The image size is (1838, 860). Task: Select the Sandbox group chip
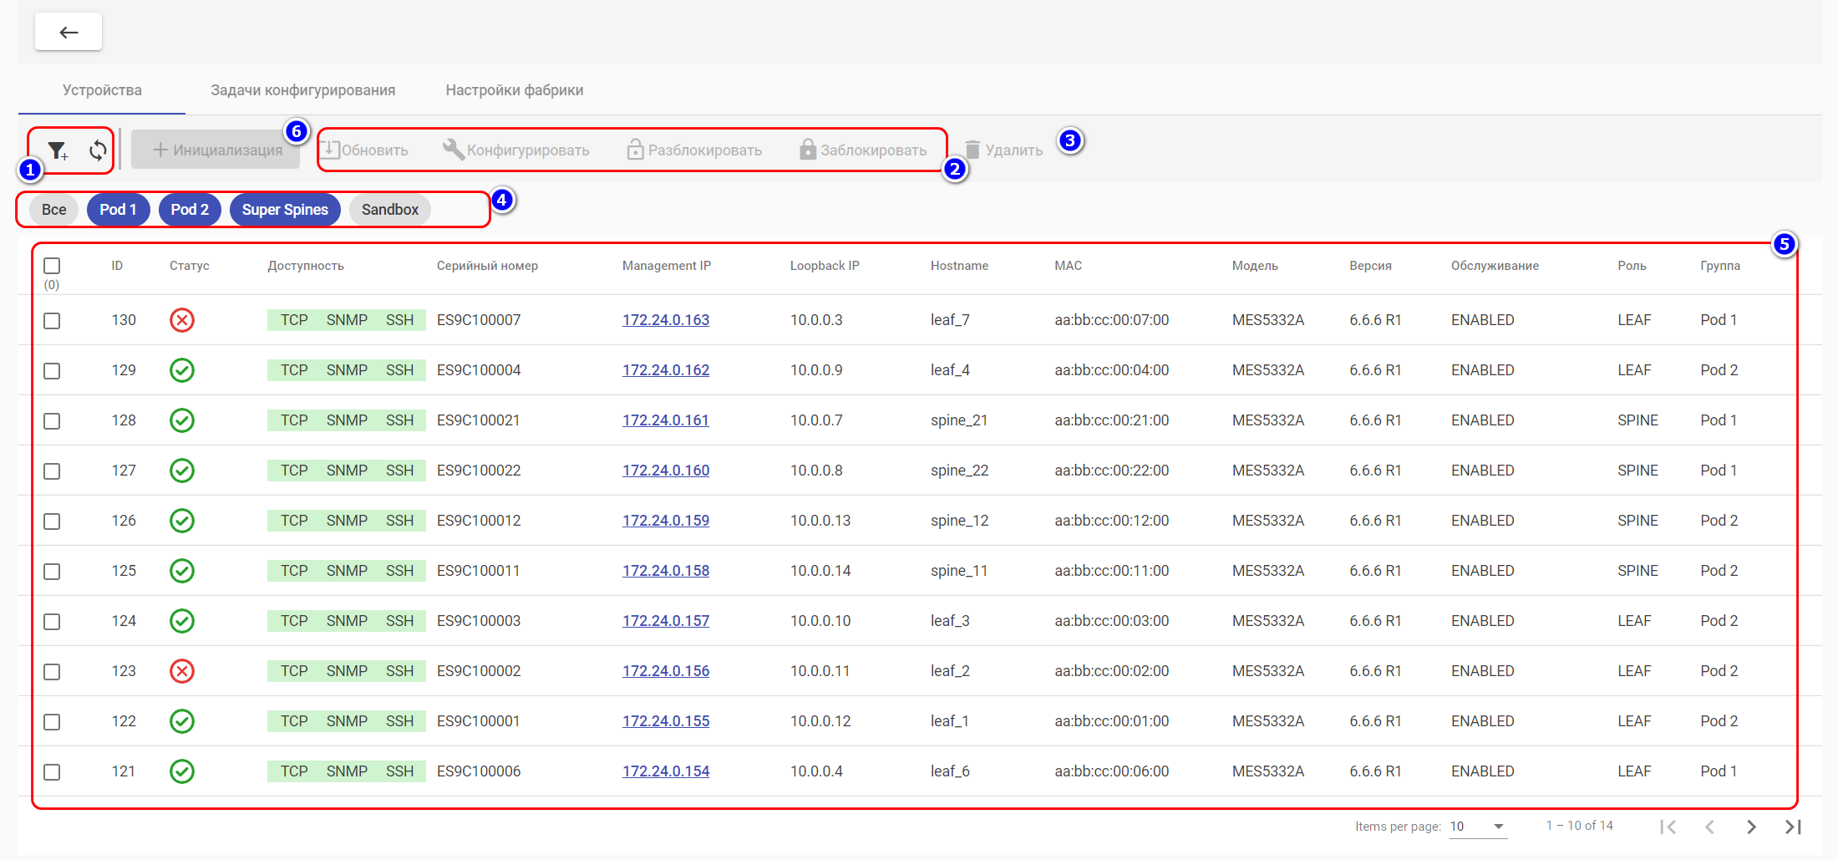click(389, 210)
